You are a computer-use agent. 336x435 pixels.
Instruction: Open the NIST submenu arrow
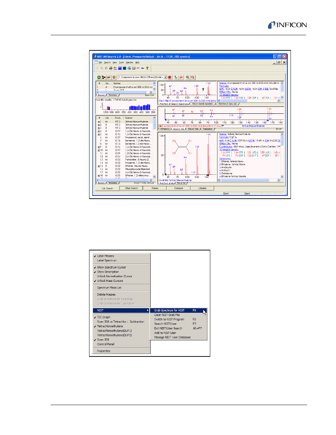148,310
